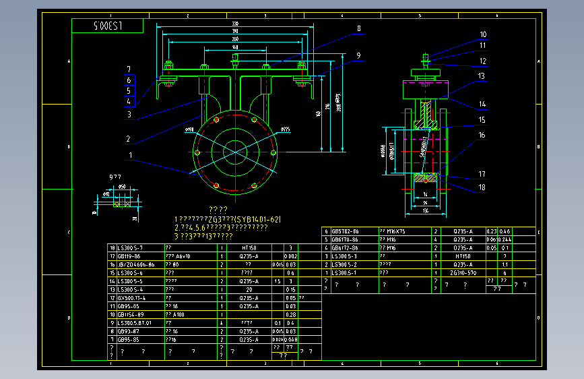The image size is (584, 379).
Task: Select the JB/ZQ4606-86 code in row 16
Action: [140, 264]
